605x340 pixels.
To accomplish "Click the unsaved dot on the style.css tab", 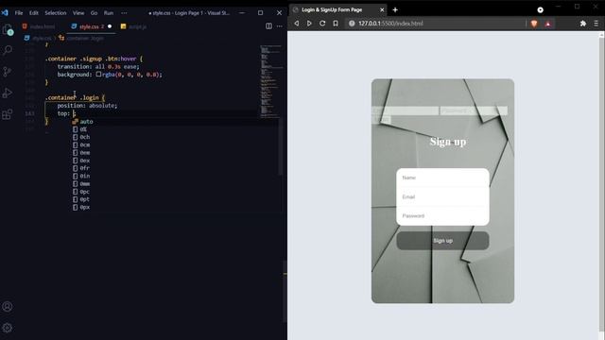I will click(x=110, y=26).
